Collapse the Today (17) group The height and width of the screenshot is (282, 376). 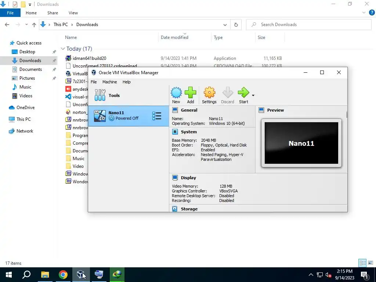(63, 49)
